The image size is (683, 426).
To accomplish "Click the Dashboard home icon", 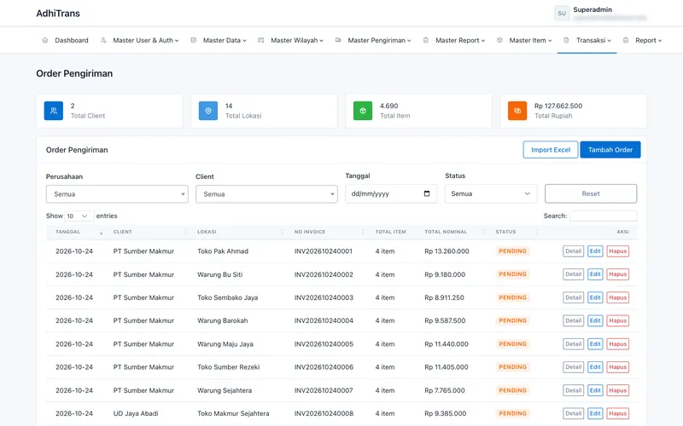I will click(45, 40).
